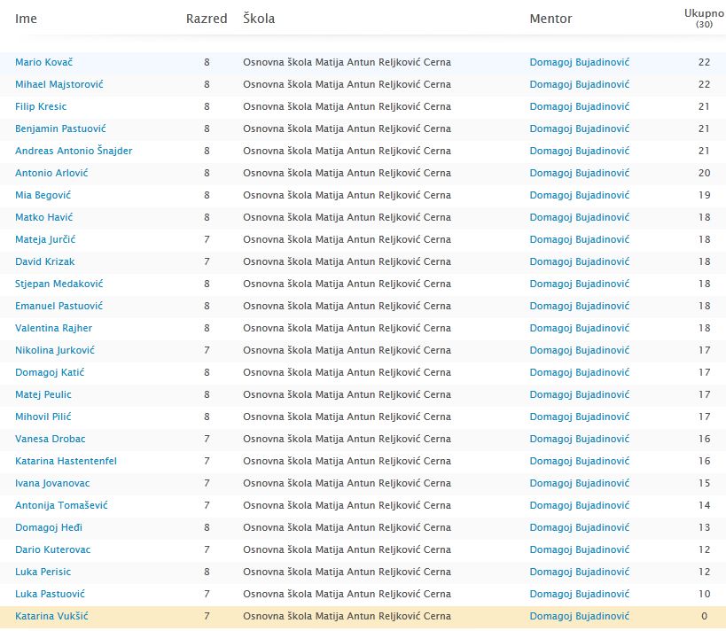Screen dimensions: 726x631
Task: Select score 19 in Mia Begović's row
Action: tap(704, 195)
